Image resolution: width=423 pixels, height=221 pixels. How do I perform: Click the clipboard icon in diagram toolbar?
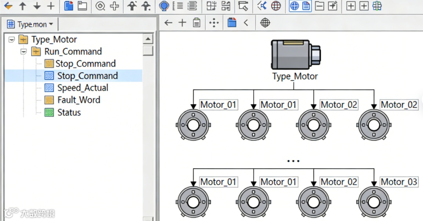pyautogui.click(x=197, y=23)
